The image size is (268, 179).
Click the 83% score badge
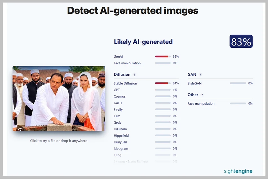241,42
